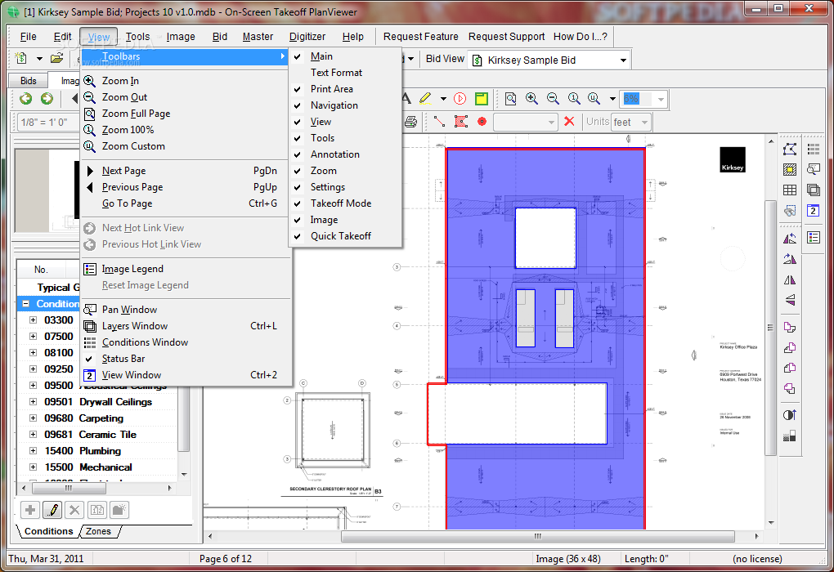Select the red line takeoff tool

(x=439, y=122)
